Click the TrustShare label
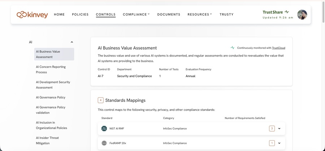 pyautogui.click(x=273, y=12)
